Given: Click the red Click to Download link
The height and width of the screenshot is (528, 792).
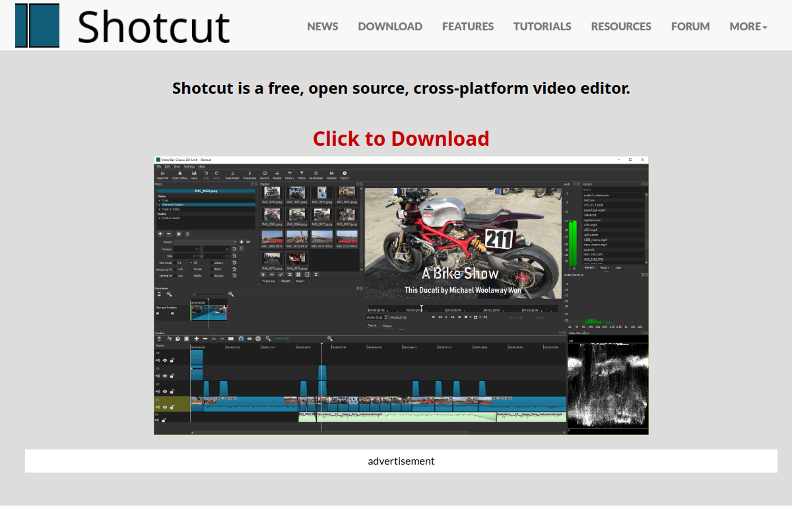Looking at the screenshot, I should (x=401, y=139).
